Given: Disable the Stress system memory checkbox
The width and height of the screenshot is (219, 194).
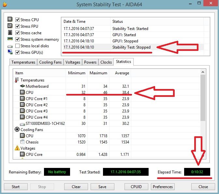Looking at the screenshot, I should click(x=17, y=39).
